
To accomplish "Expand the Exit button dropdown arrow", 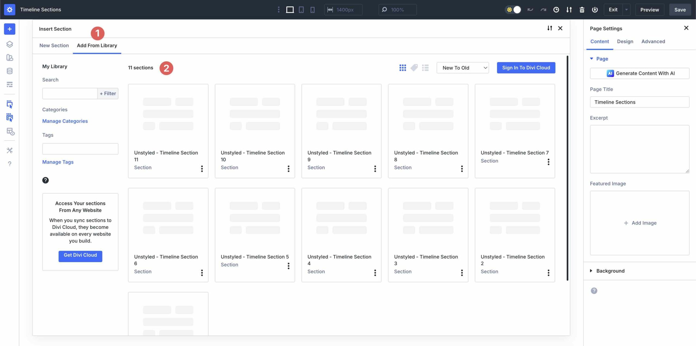I will point(627,10).
